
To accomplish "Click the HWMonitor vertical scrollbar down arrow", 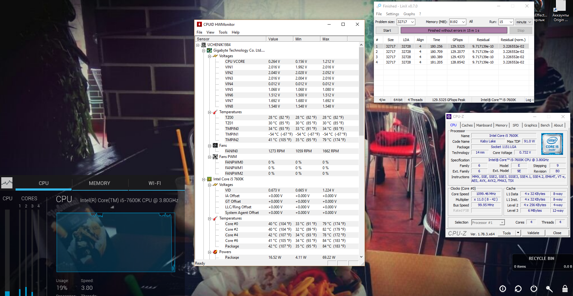I will coord(361,257).
